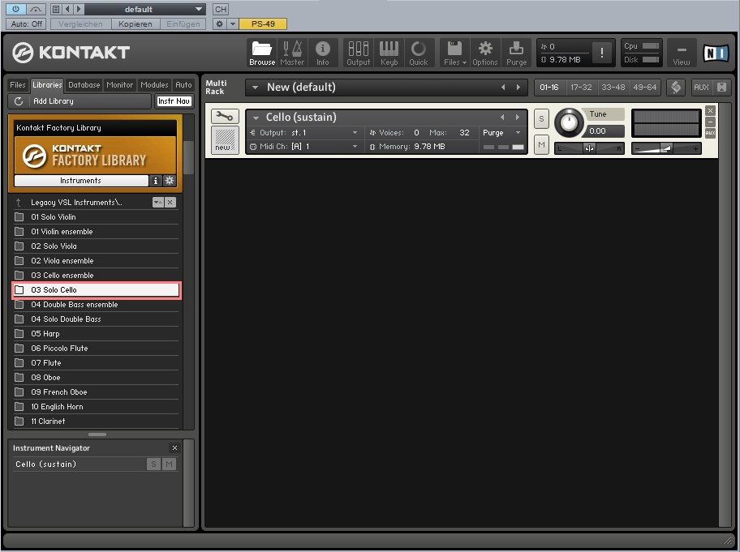Mute the Cello (sustain) instrument in rack
This screenshot has height=552, width=740.
[x=541, y=145]
